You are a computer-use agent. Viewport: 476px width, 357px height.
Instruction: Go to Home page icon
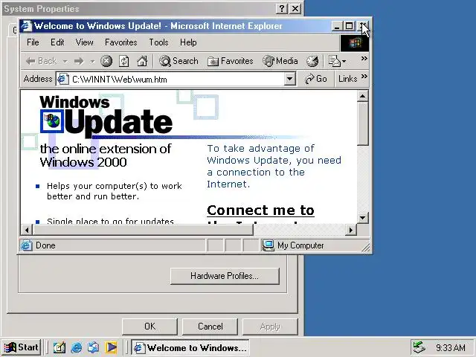pos(142,61)
